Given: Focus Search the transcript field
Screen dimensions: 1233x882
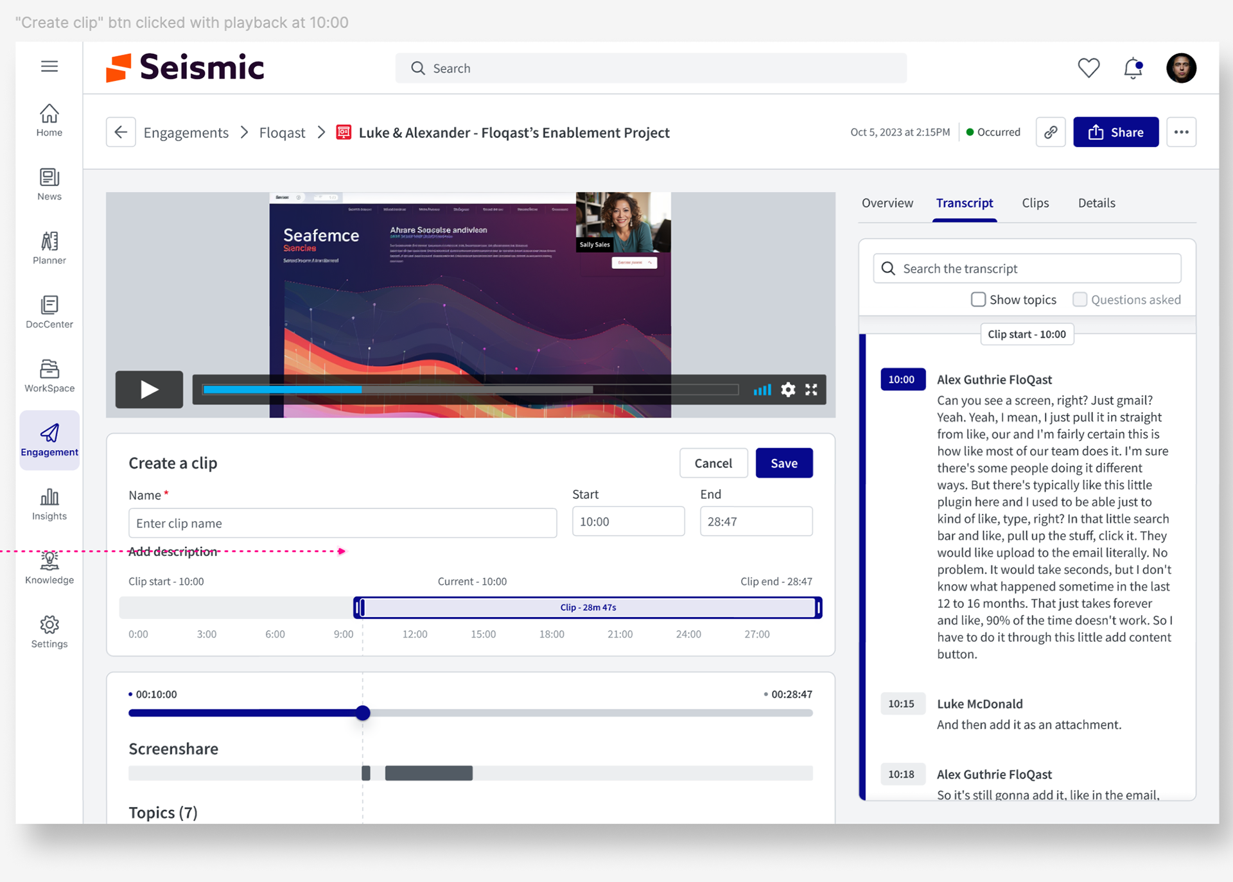Looking at the screenshot, I should [1027, 268].
